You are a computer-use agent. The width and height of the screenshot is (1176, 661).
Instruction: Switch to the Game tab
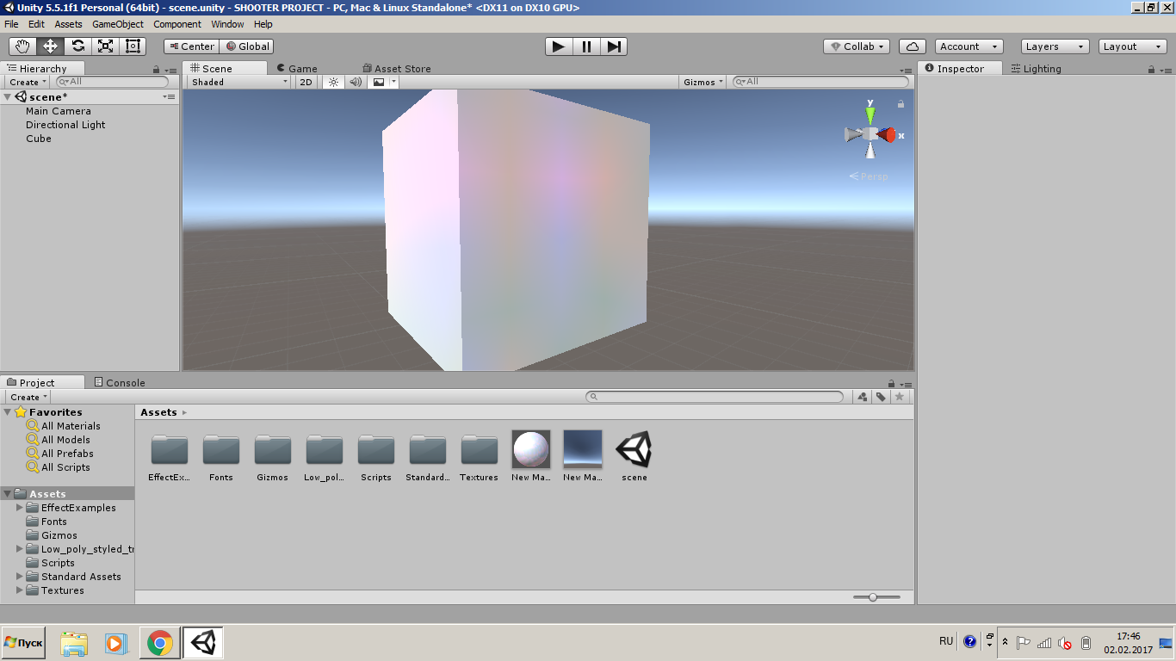coord(297,69)
